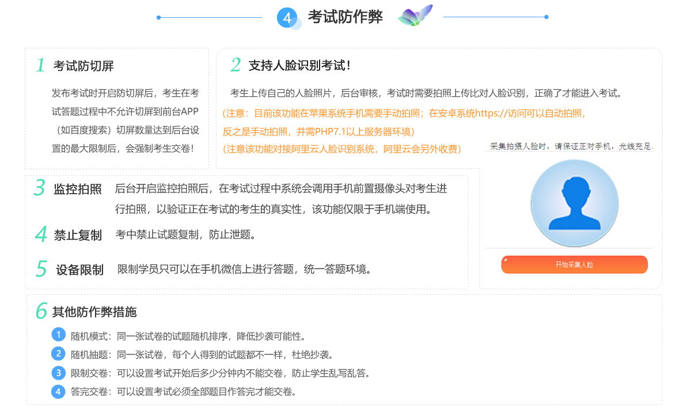The height and width of the screenshot is (412, 691).
Task: Click the green number 3 beside 监控拍照
Action: [x=40, y=188]
